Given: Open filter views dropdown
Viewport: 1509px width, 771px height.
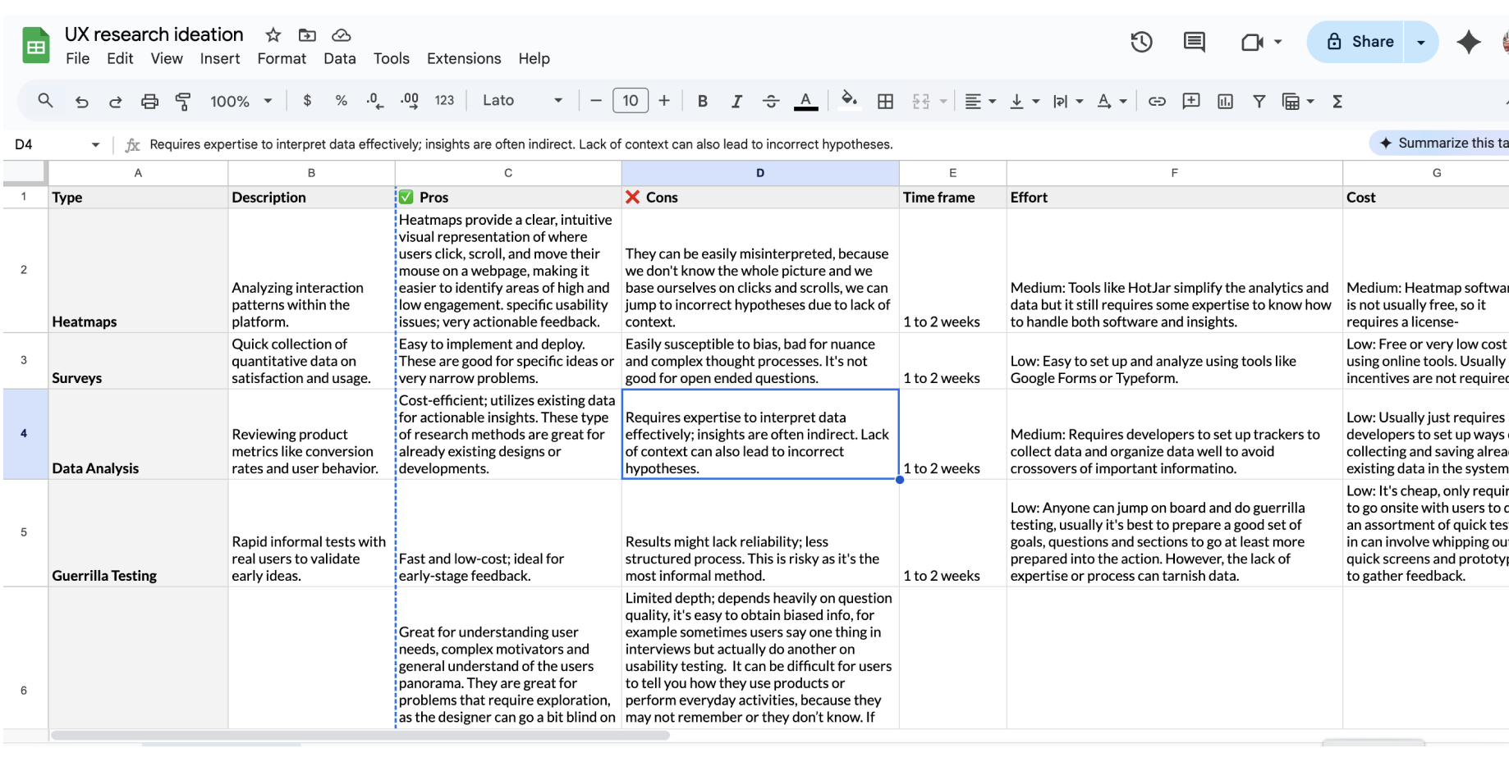Looking at the screenshot, I should pos(1298,101).
